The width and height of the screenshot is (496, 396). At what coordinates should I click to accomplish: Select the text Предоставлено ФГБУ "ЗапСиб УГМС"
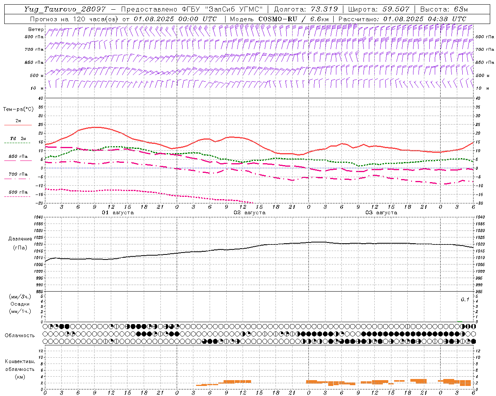click(192, 9)
